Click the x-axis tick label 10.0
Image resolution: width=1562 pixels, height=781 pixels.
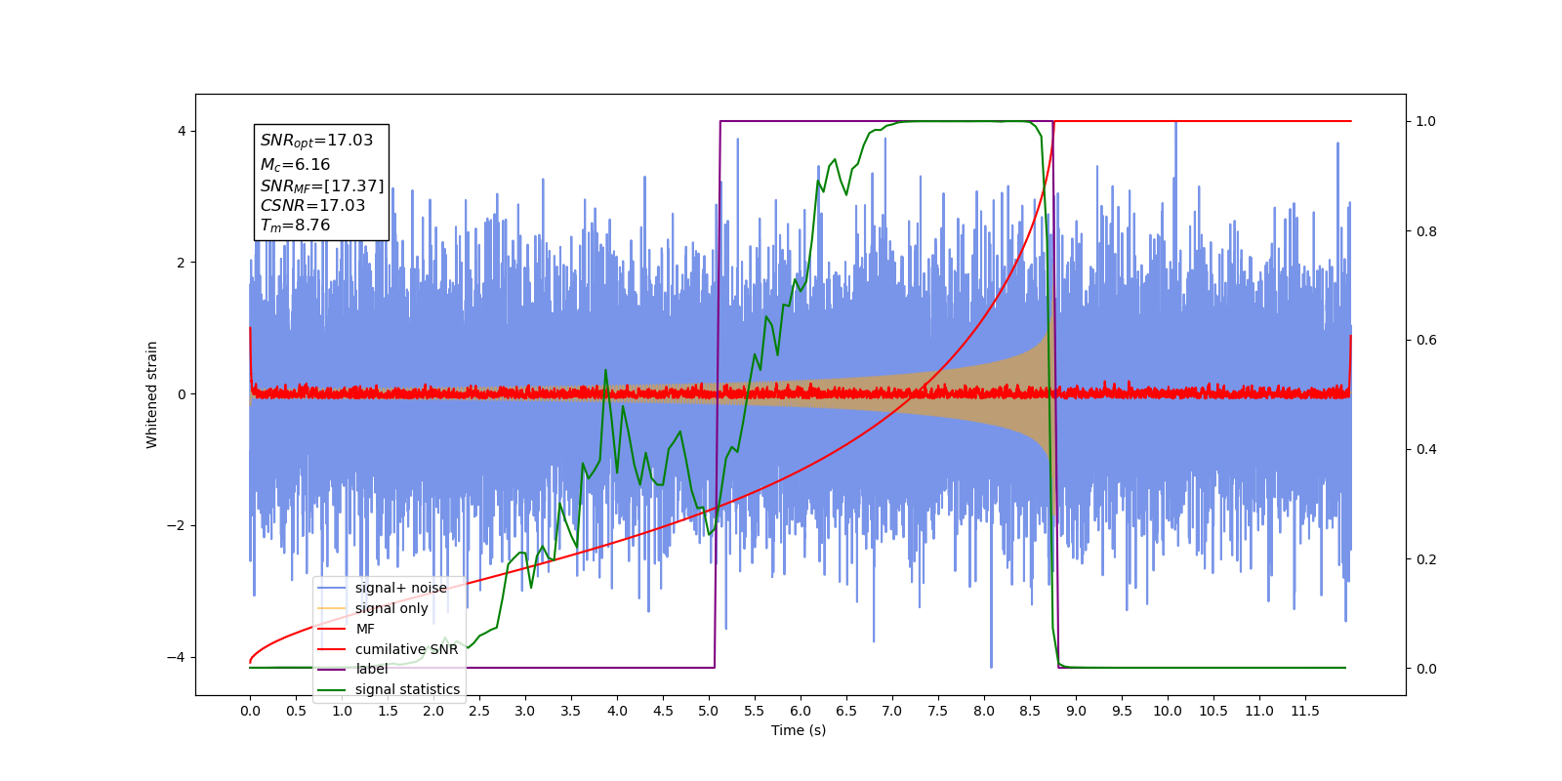[x=1168, y=711]
